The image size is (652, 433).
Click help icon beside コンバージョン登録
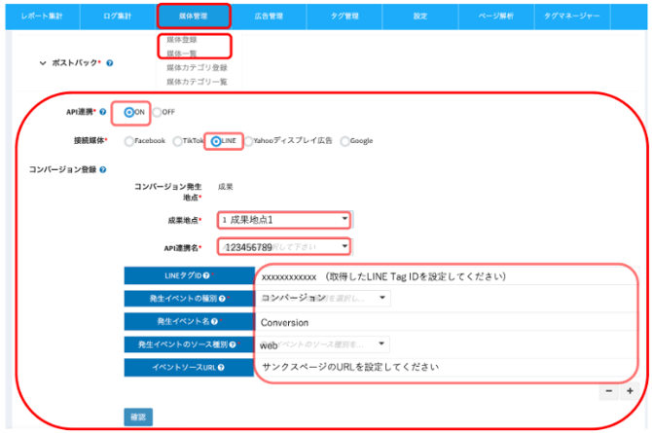click(x=103, y=169)
